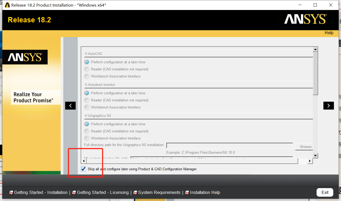Select Autodesk Inventor Perform configuration later

(87, 93)
